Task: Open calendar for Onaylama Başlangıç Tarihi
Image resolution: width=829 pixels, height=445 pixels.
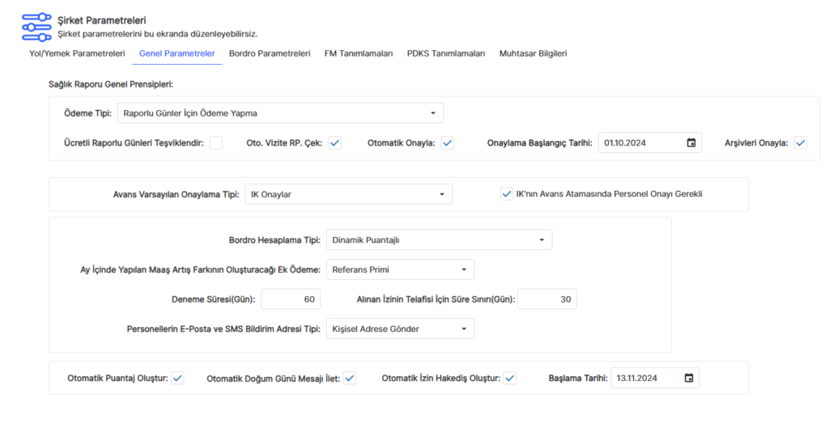Action: [x=691, y=143]
